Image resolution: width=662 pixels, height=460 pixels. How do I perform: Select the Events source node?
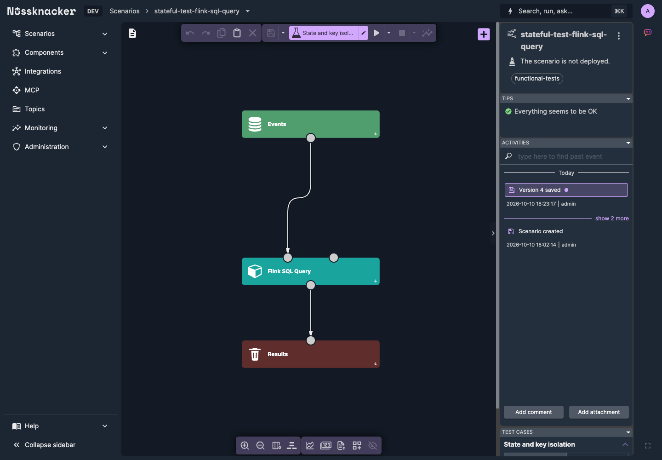point(311,124)
